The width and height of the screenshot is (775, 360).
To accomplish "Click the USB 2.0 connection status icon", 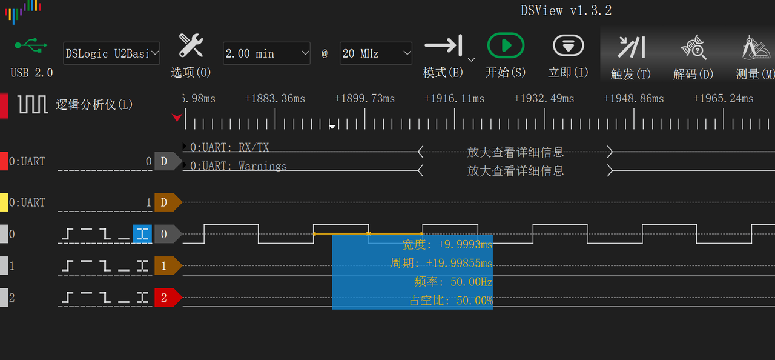I will coord(30,45).
